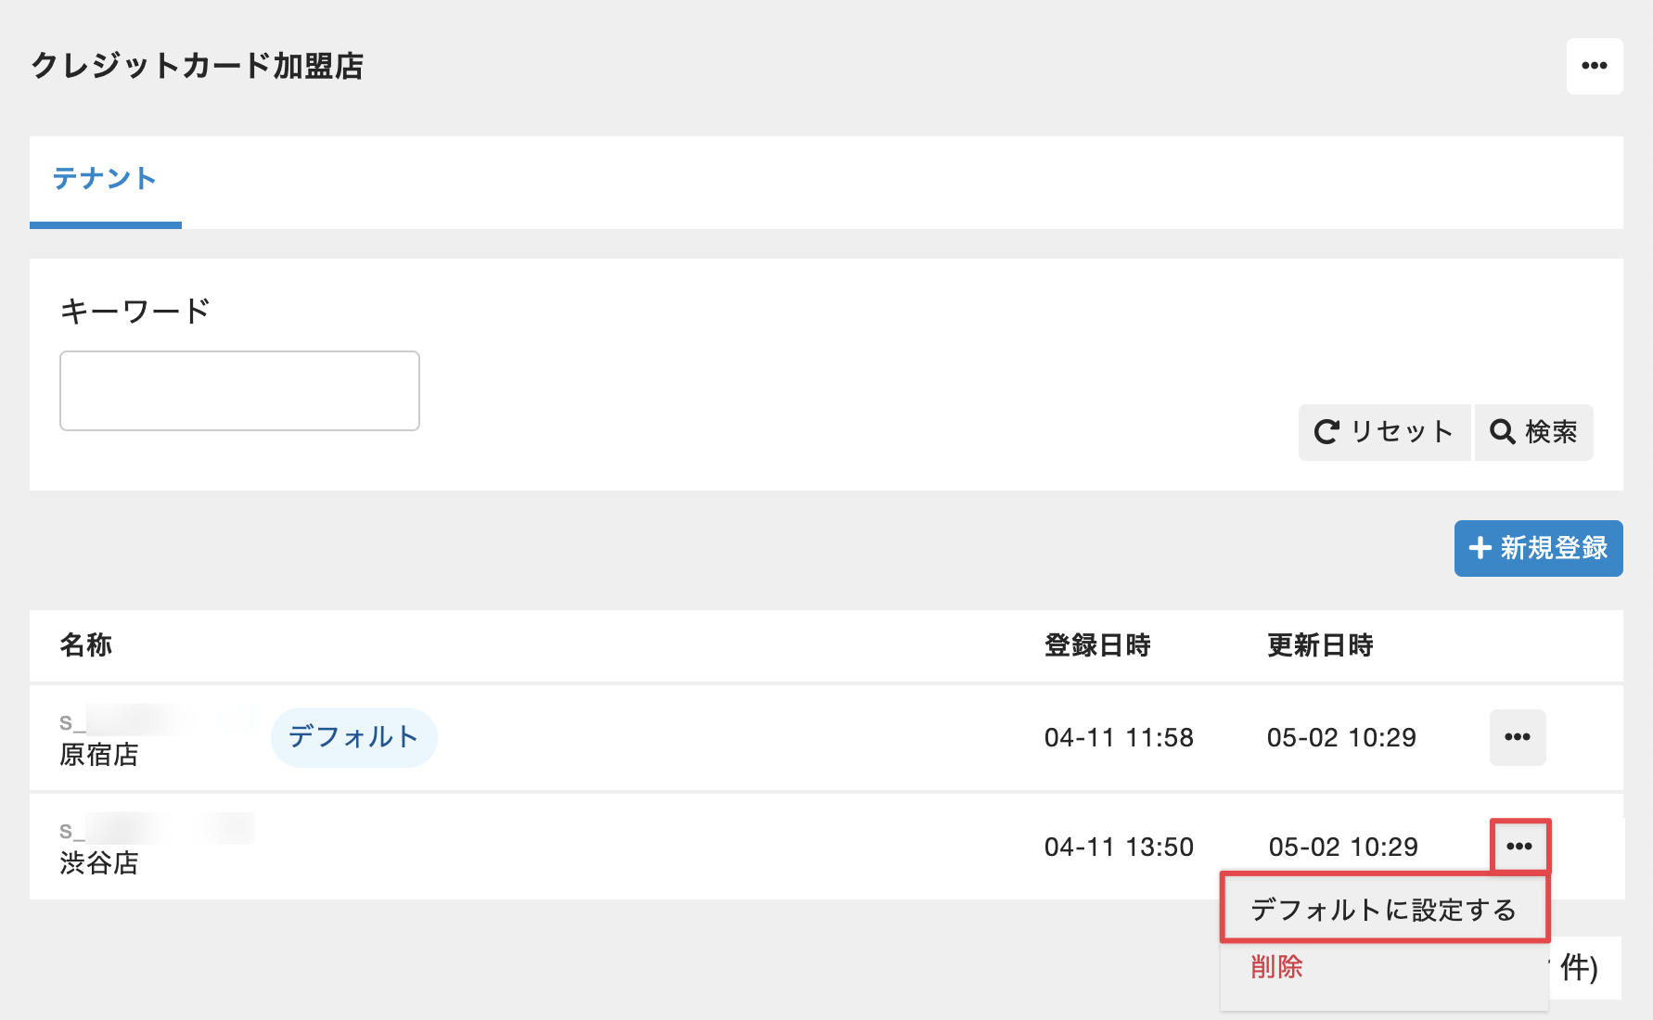Image resolution: width=1653 pixels, height=1020 pixels.
Task: Click the デフォルト badge on 原宿店
Action: (x=353, y=737)
